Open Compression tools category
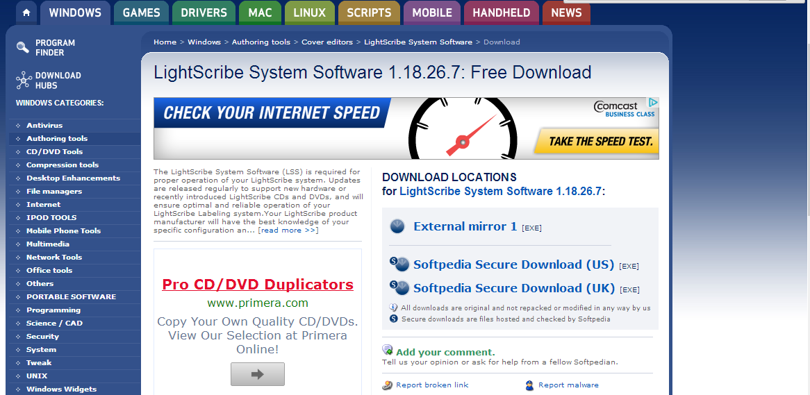810x395 pixels. (x=63, y=165)
